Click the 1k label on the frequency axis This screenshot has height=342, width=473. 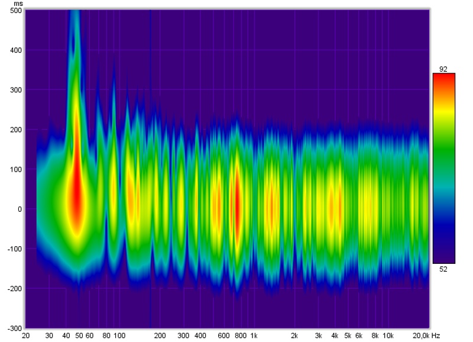click(x=254, y=335)
